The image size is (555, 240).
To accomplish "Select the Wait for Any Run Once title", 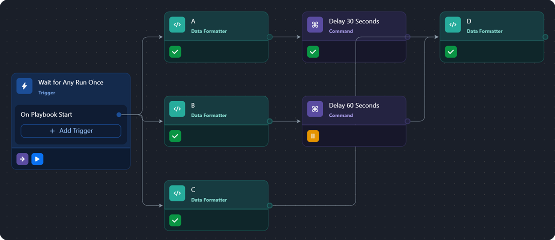I will tap(71, 82).
